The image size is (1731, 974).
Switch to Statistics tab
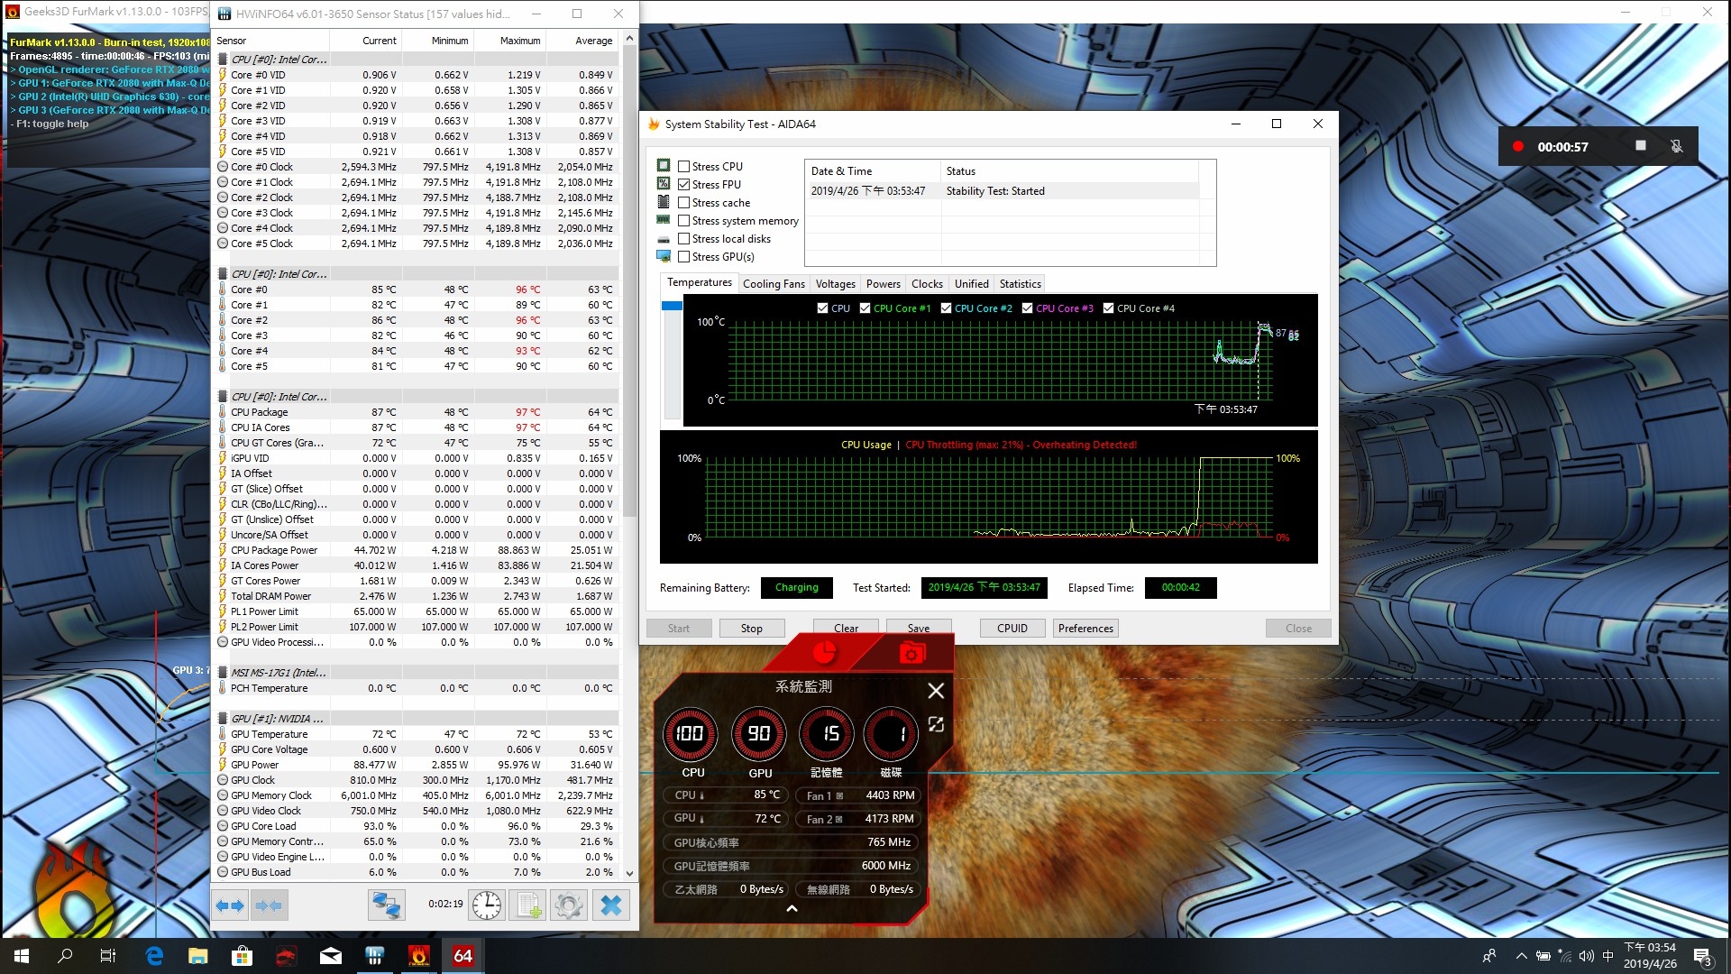pyautogui.click(x=1020, y=284)
